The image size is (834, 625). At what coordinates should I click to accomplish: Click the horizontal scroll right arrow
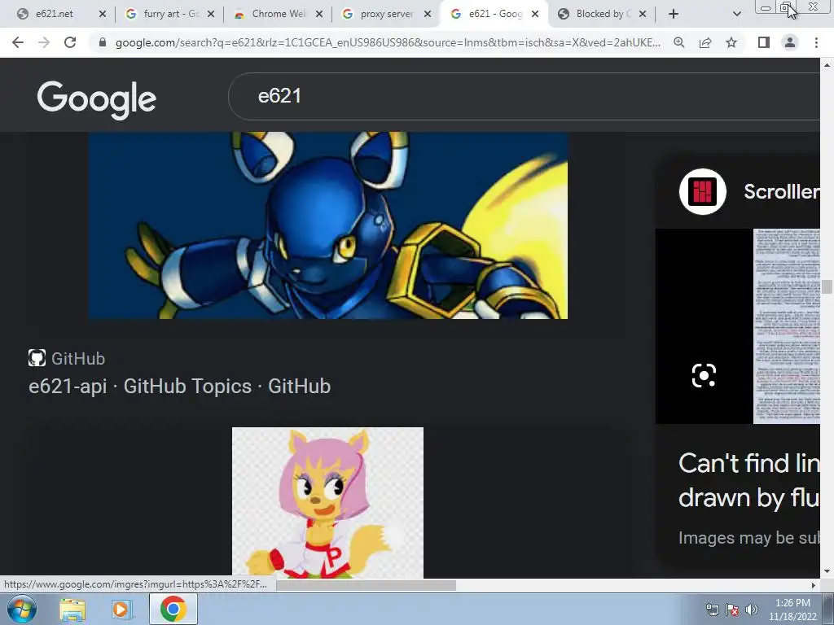tap(814, 585)
